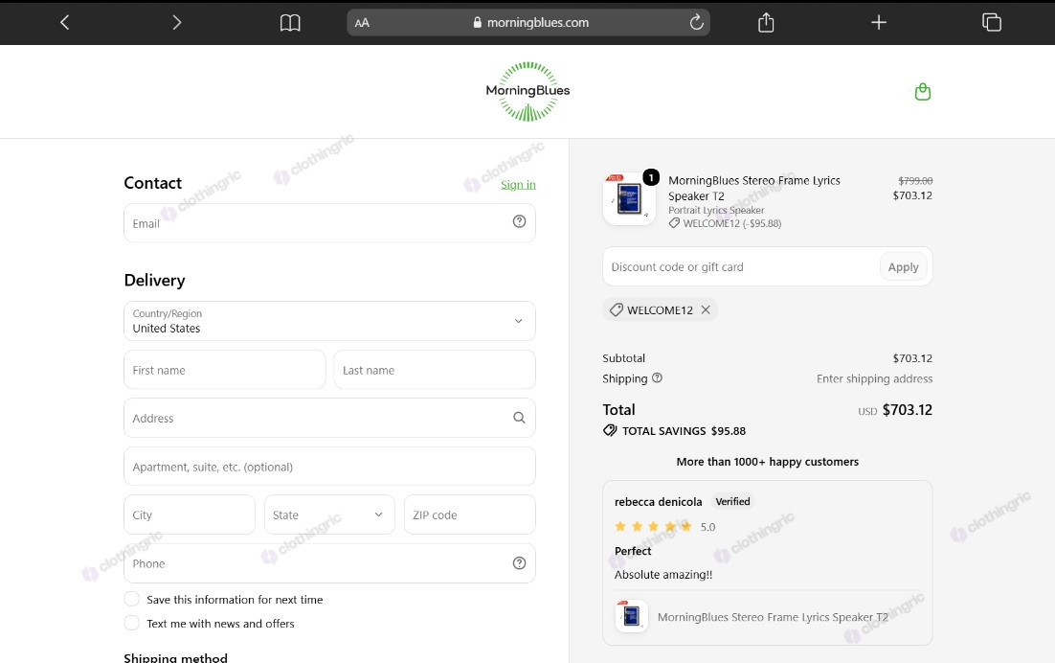Go forward with Safari forward arrow
Image resolution: width=1055 pixels, height=663 pixels.
pyautogui.click(x=176, y=22)
